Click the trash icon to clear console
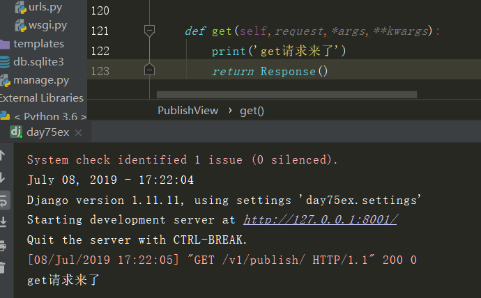Screen dimensions: 481x298 tap(3, 267)
